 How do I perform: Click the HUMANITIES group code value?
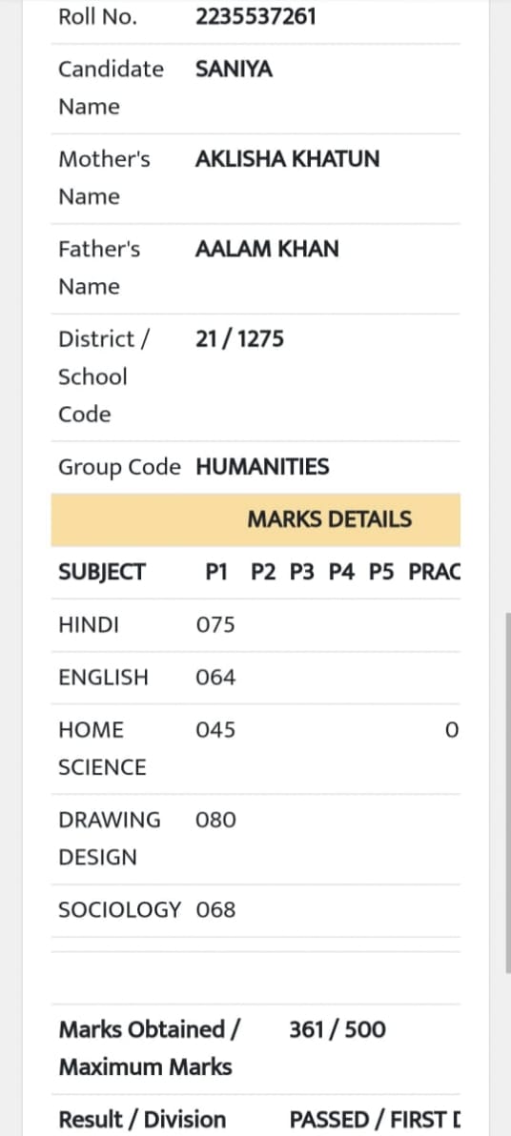pos(262,467)
